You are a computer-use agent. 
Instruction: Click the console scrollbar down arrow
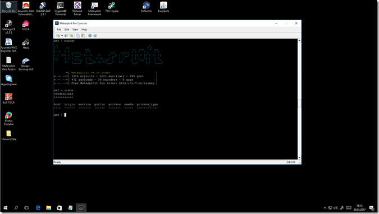point(299,157)
